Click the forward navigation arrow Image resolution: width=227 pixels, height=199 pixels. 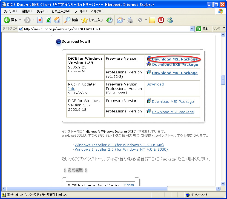(x=27, y=20)
